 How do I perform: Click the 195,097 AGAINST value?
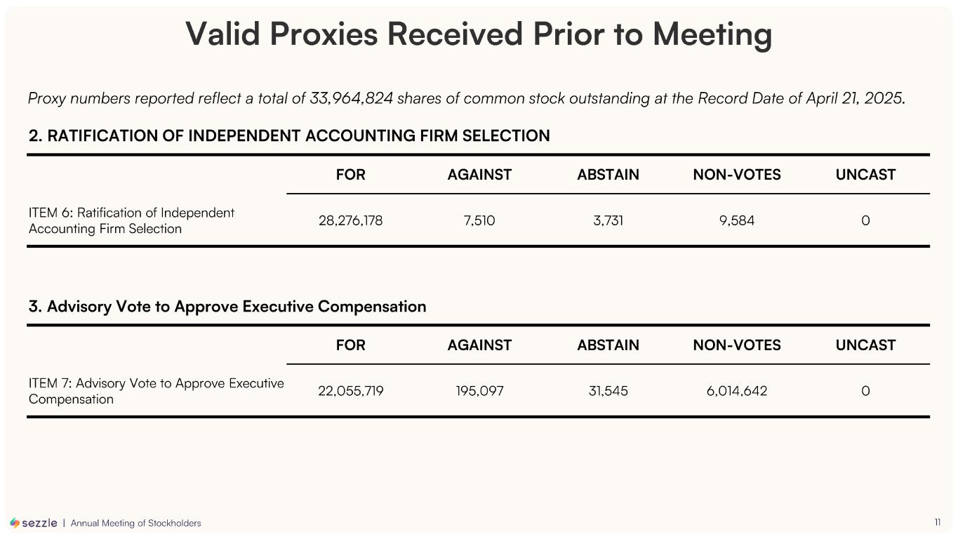(x=479, y=391)
